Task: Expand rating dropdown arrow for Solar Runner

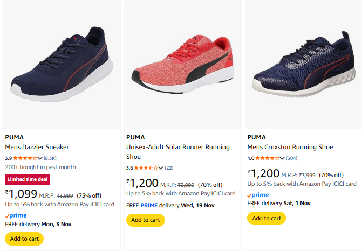Action: (161, 168)
